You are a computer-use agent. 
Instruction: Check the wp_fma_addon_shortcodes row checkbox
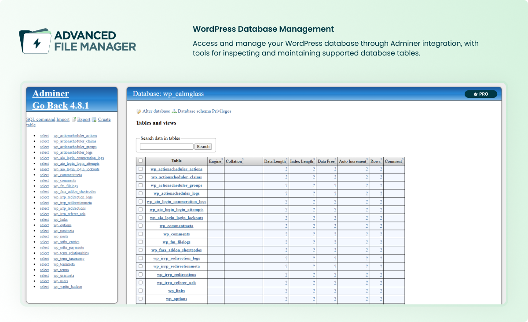click(141, 250)
